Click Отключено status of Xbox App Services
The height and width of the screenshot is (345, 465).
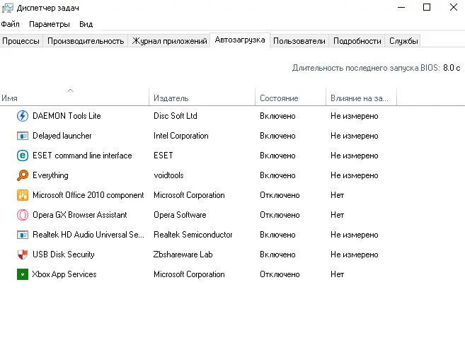coord(280,274)
